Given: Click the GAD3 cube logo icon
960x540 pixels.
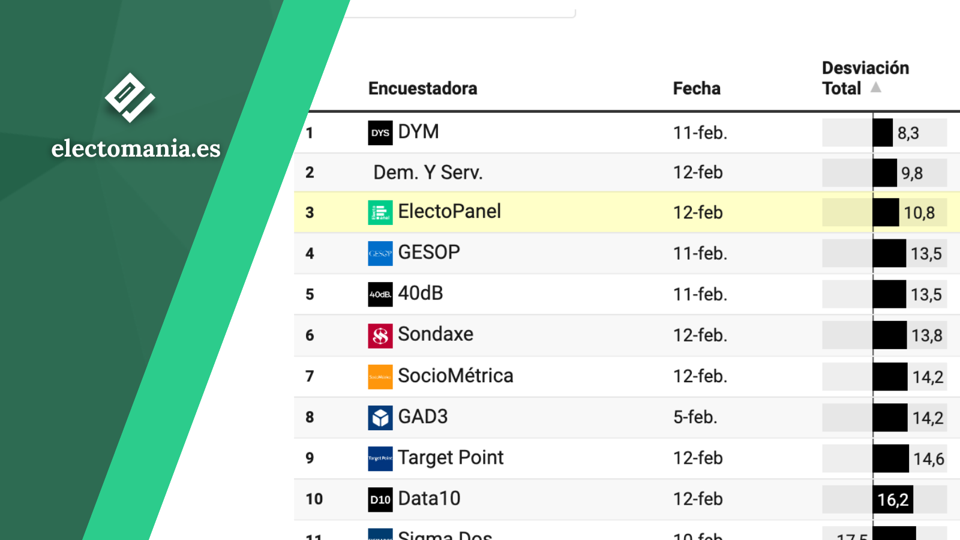Looking at the screenshot, I should pyautogui.click(x=380, y=418).
